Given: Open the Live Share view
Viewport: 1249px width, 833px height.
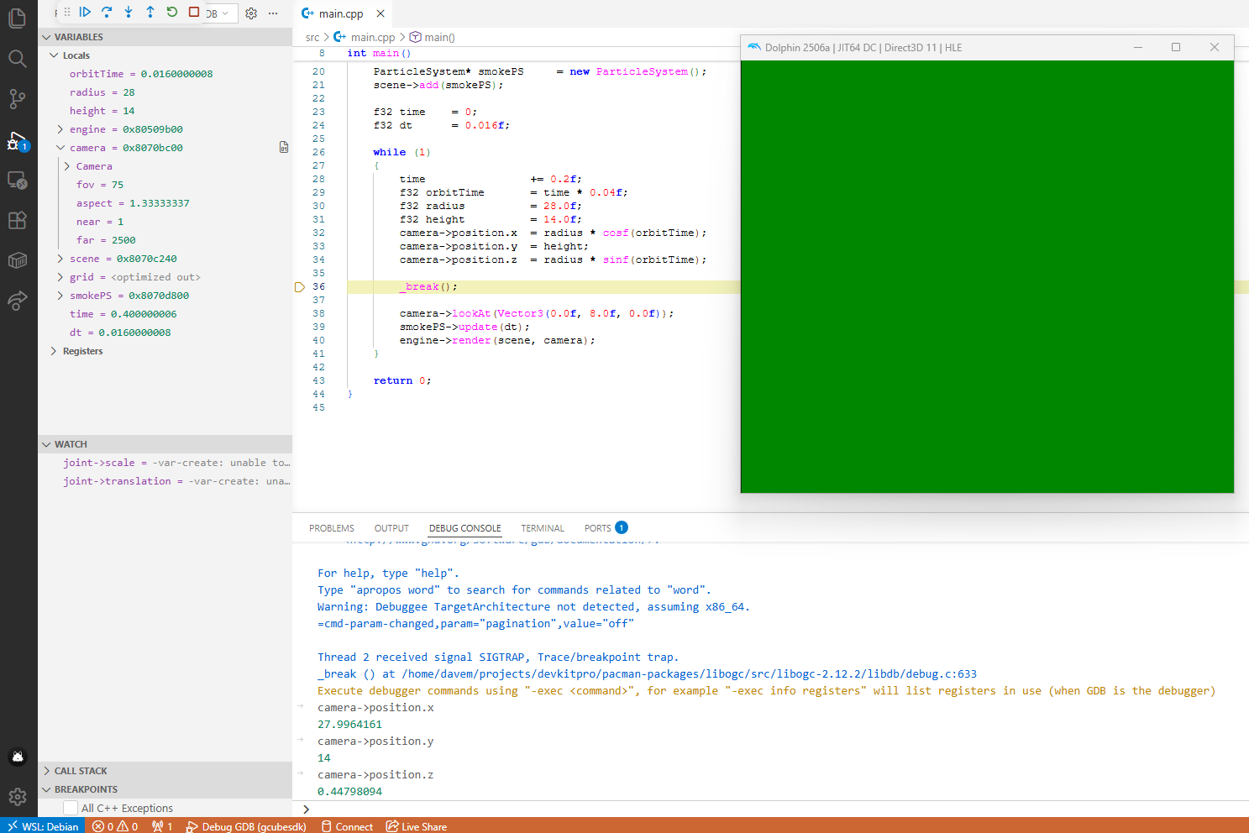Looking at the screenshot, I should [18, 301].
